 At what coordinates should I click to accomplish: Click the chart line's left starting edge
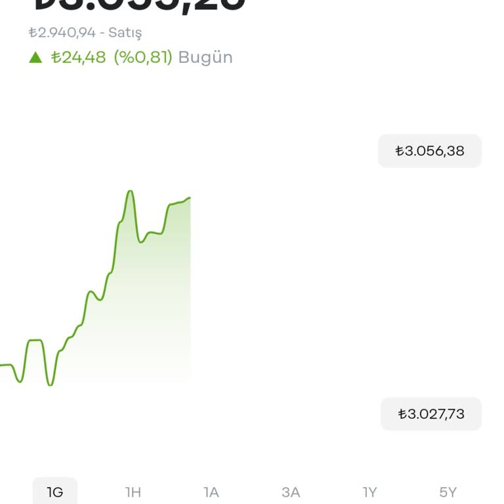(x=3, y=365)
